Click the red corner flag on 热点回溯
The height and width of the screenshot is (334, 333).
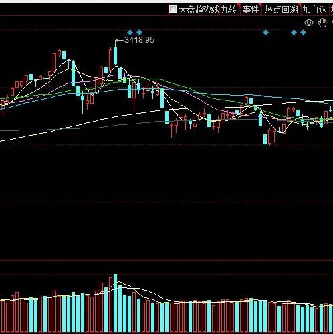[x=300, y=5]
